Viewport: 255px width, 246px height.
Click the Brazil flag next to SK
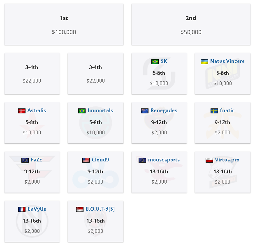tap(155, 62)
